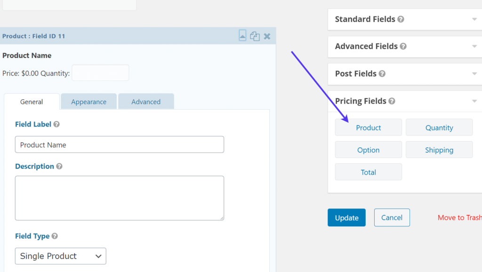Expand the Standard Fields section
This screenshot has height=272, width=482.
click(x=474, y=19)
